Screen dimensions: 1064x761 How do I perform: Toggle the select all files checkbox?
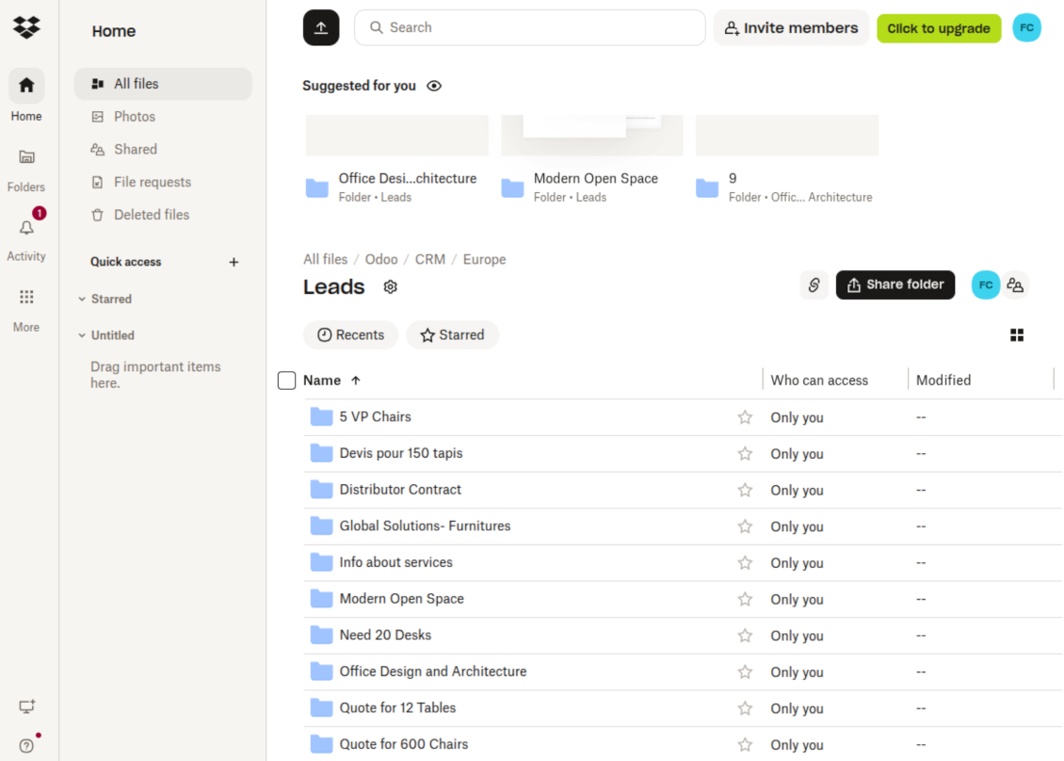[287, 380]
